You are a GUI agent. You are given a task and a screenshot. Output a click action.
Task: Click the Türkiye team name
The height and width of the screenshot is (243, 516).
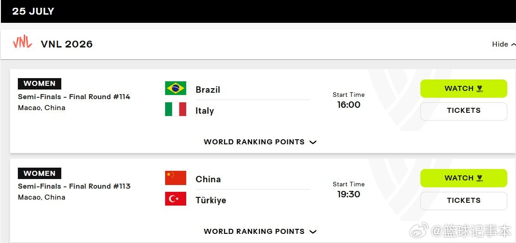pyautogui.click(x=210, y=201)
